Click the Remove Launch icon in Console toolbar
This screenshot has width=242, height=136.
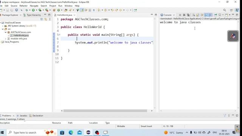click(x=184, y=15)
